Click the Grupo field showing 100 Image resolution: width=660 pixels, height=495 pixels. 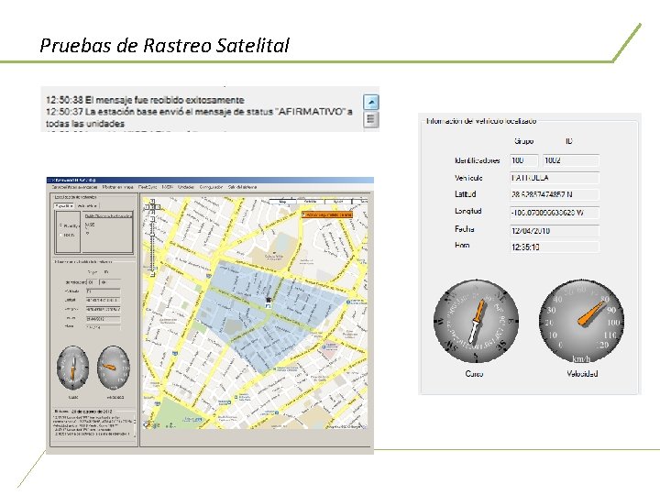524,160
